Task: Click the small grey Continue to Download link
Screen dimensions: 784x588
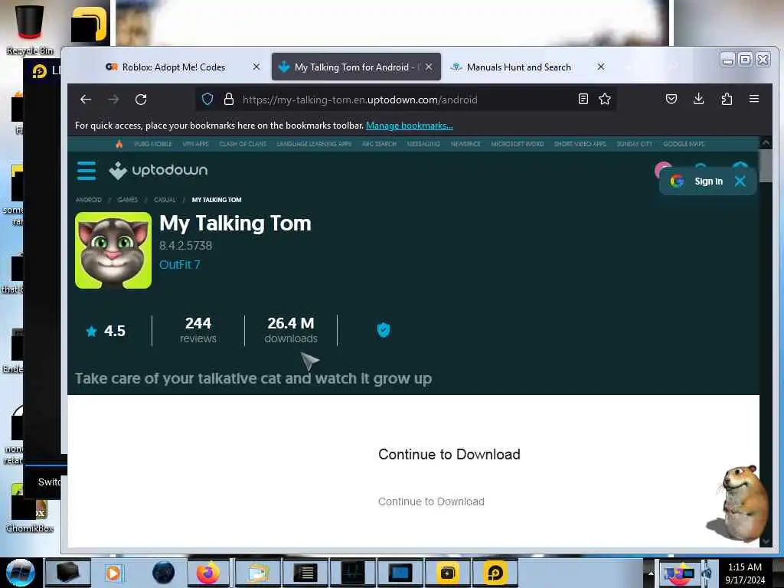Action: (x=431, y=501)
